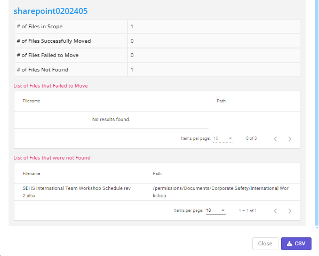Viewport: 319px width, 256px height.
Task: Open items per page dropdown in Not Found list
Action: click(x=216, y=211)
